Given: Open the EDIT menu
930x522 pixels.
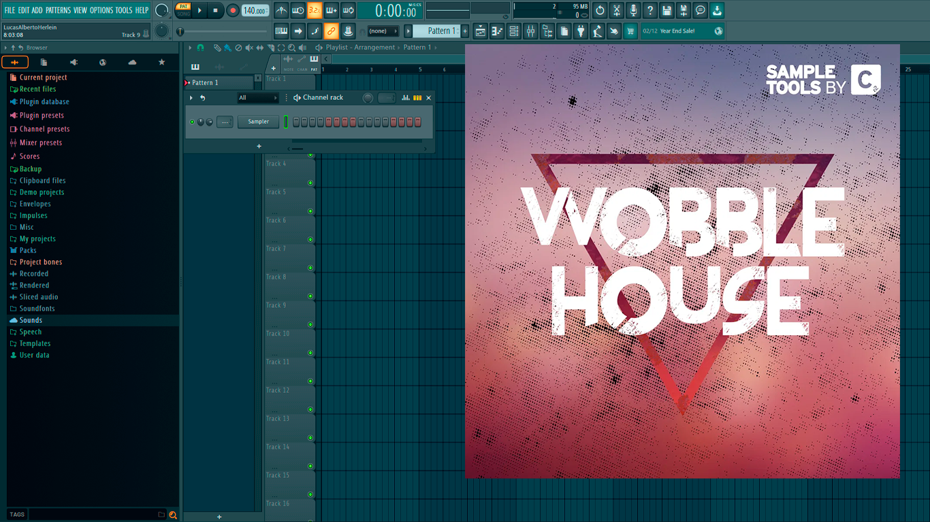Looking at the screenshot, I should (x=24, y=10).
